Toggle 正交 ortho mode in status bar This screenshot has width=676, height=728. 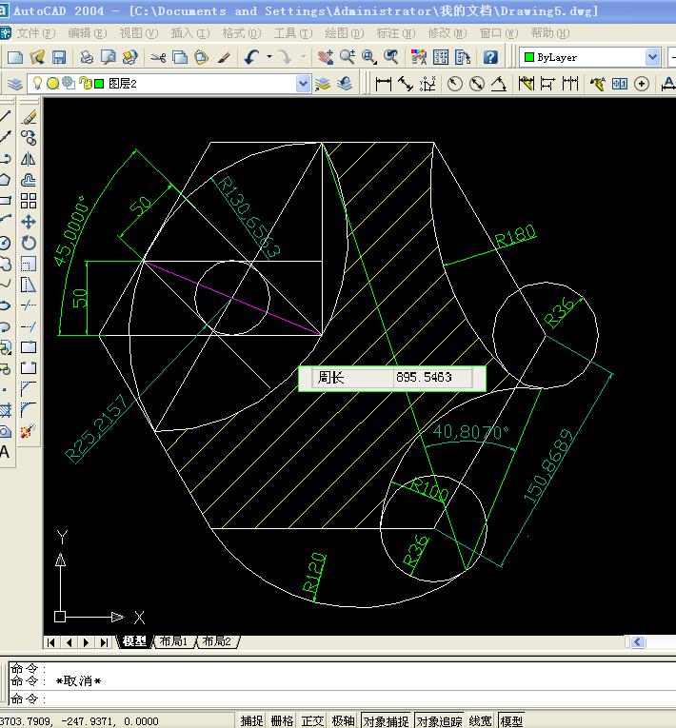(x=312, y=720)
